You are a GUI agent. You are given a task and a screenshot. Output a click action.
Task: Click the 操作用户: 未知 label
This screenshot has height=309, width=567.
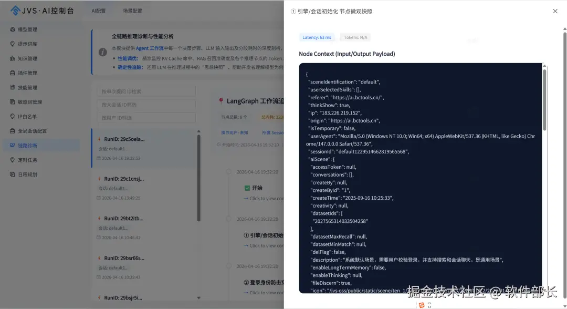pos(235,132)
